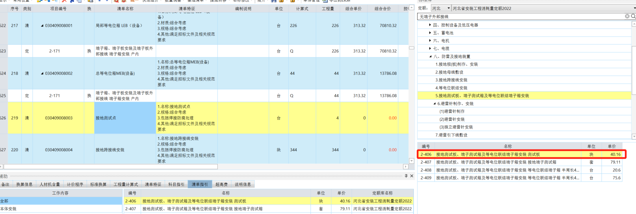Collapse 6.避雷针制作、安装 tree node
This screenshot has height=214, width=636.
pyautogui.click(x=435, y=103)
